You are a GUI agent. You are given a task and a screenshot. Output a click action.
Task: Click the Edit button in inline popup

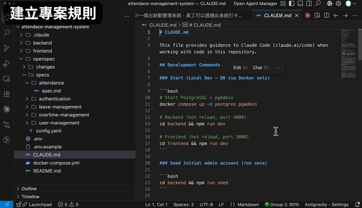240,68
